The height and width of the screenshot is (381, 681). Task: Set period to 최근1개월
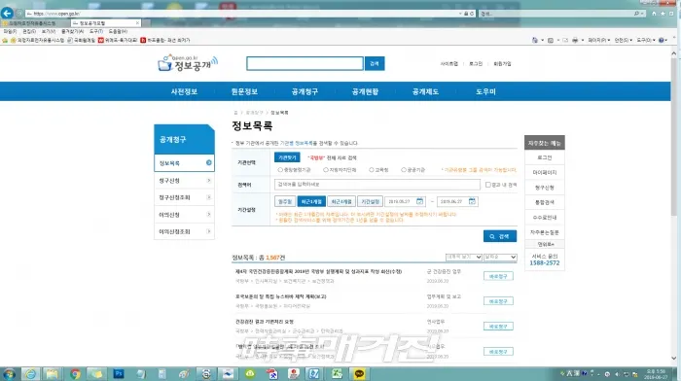click(x=311, y=201)
